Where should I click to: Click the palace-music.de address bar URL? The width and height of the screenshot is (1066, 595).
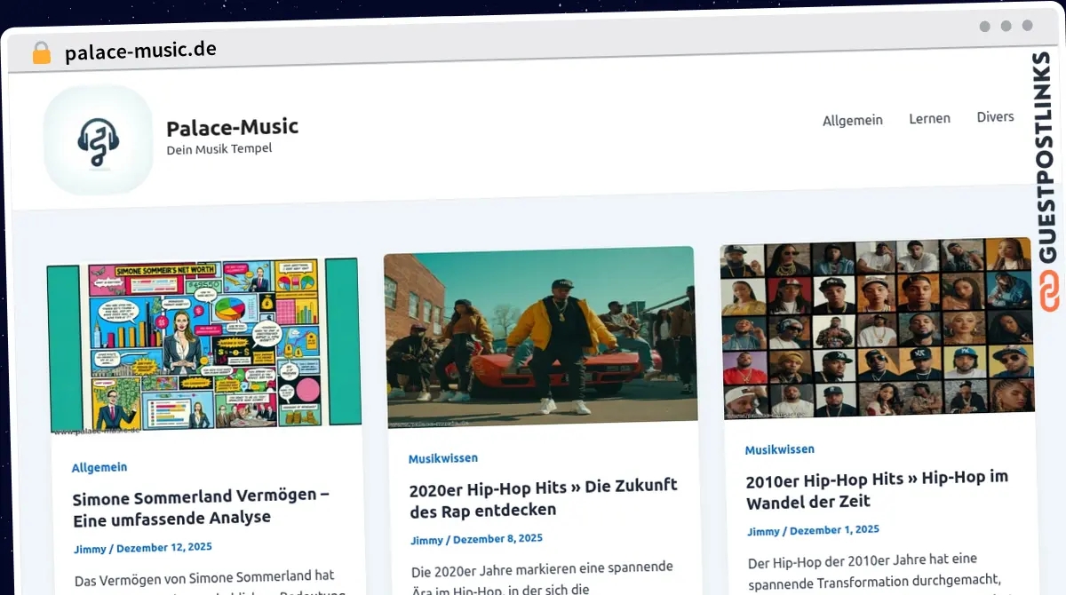point(140,51)
